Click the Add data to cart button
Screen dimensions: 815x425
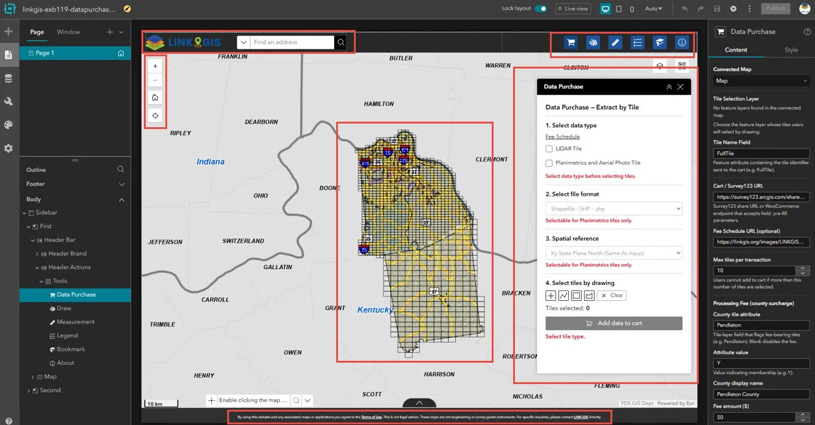click(614, 323)
